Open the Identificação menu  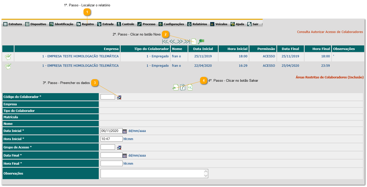[61, 24]
